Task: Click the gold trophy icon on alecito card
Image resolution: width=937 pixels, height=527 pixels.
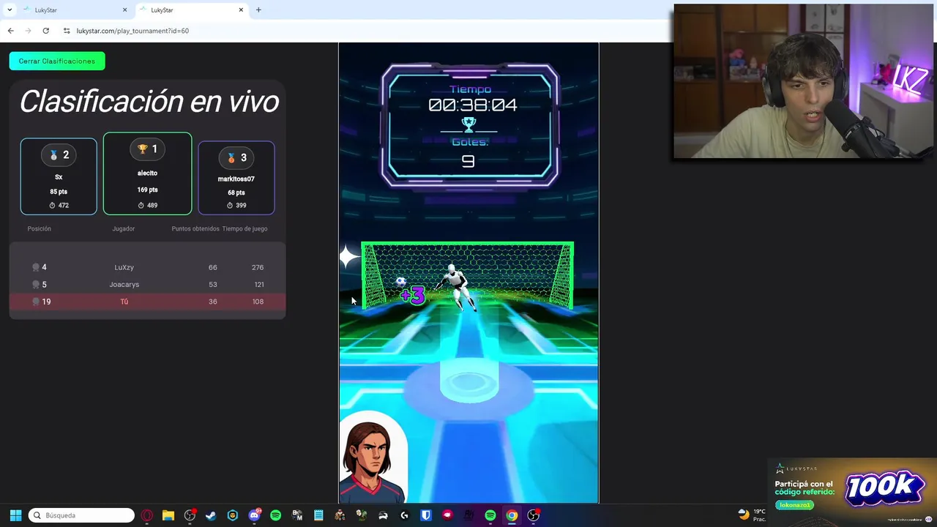Action: coord(143,149)
